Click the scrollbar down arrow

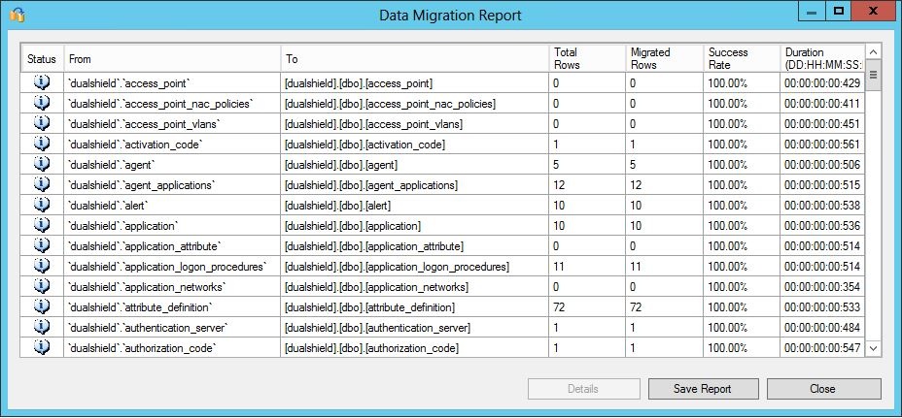(x=872, y=347)
